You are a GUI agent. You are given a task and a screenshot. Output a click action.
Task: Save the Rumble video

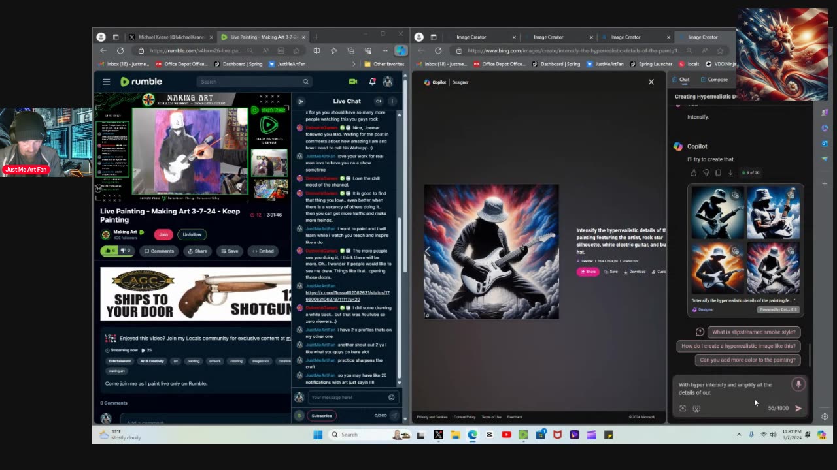pos(229,251)
